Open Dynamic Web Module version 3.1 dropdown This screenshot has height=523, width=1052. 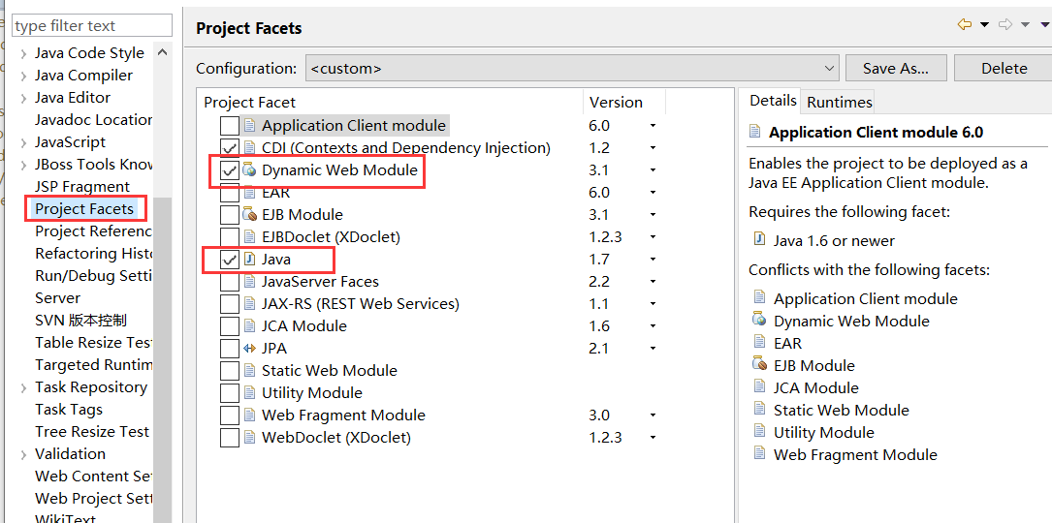pyautogui.click(x=653, y=170)
